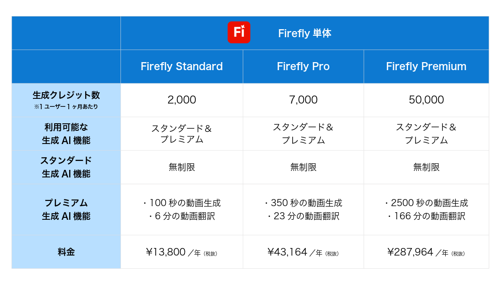Click the Firefly Premium column header
This screenshot has width=504, height=288.
(426, 66)
